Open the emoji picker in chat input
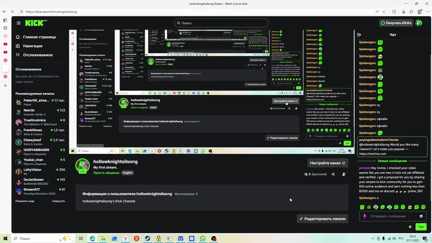The width and height of the screenshot is (432, 243). 421,216
